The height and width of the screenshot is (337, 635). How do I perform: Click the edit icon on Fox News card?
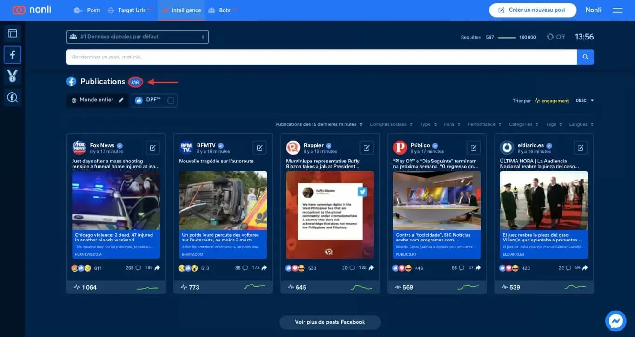coord(152,148)
